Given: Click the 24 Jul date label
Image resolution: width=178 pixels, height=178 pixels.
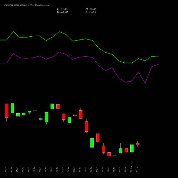Looking at the screenshot, I should click(x=91, y=169).
